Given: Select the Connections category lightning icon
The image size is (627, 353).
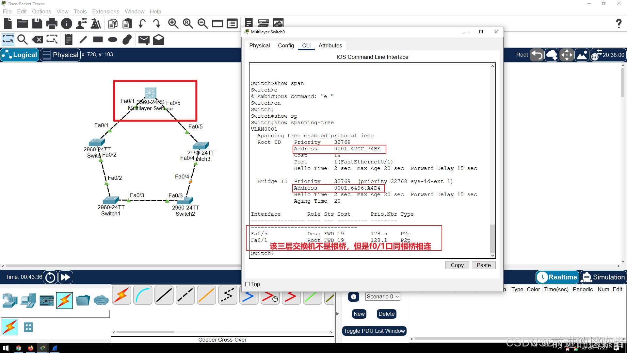Looking at the screenshot, I should tap(64, 300).
